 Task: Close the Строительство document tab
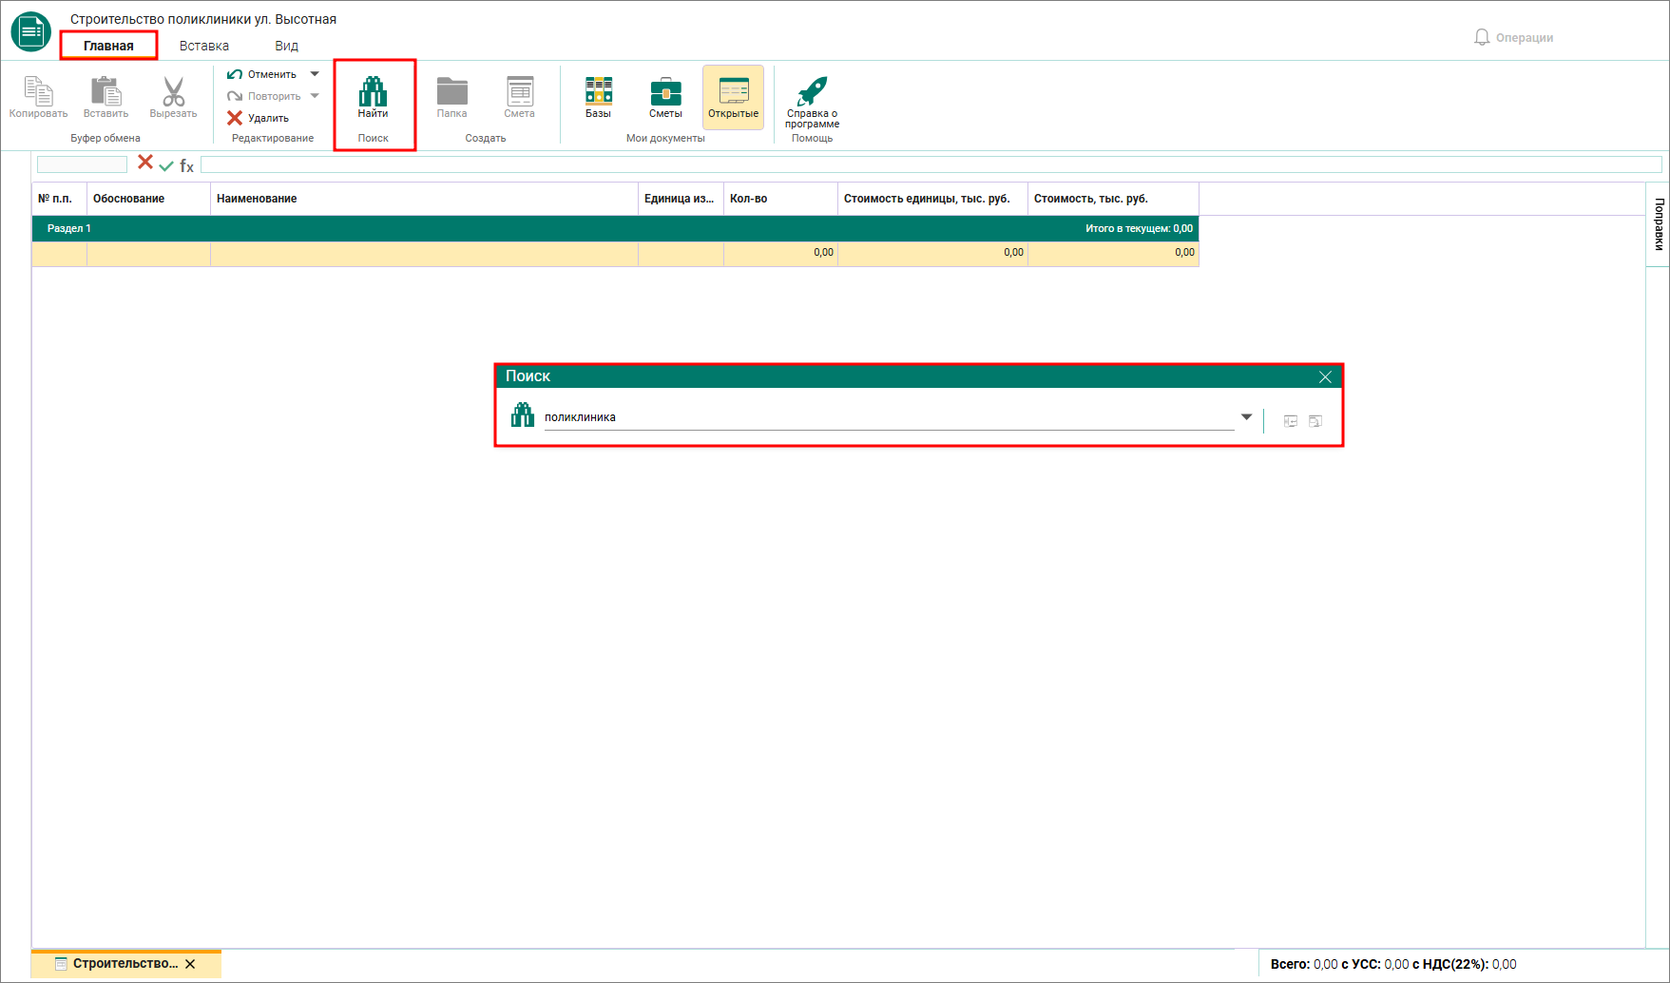click(190, 964)
